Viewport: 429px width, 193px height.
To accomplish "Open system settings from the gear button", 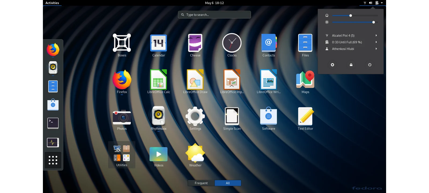I will (x=332, y=65).
